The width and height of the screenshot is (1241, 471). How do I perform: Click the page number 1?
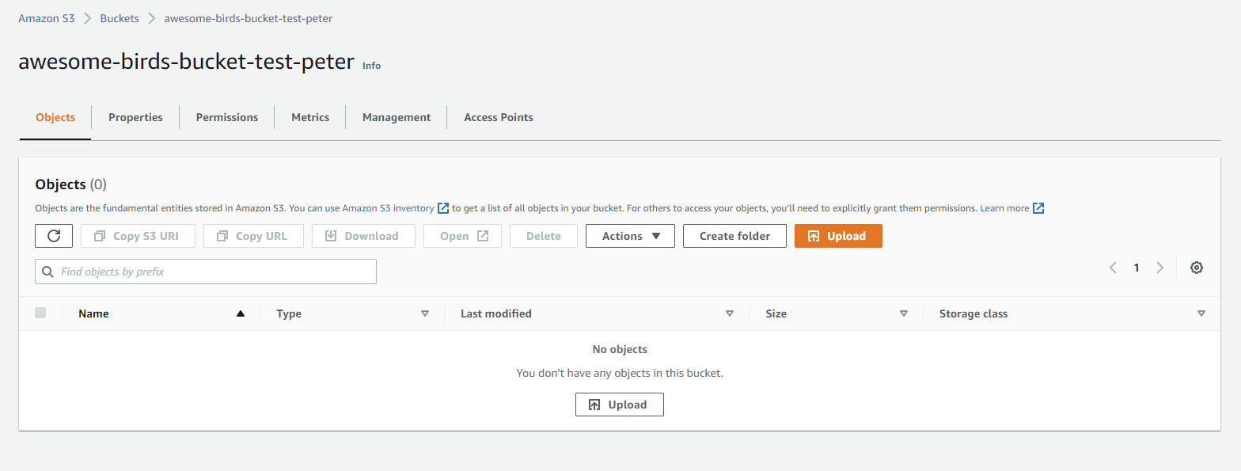click(1137, 268)
